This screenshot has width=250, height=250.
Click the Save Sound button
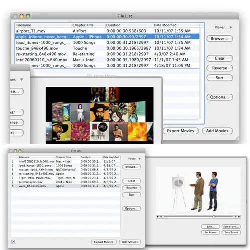point(231,232)
